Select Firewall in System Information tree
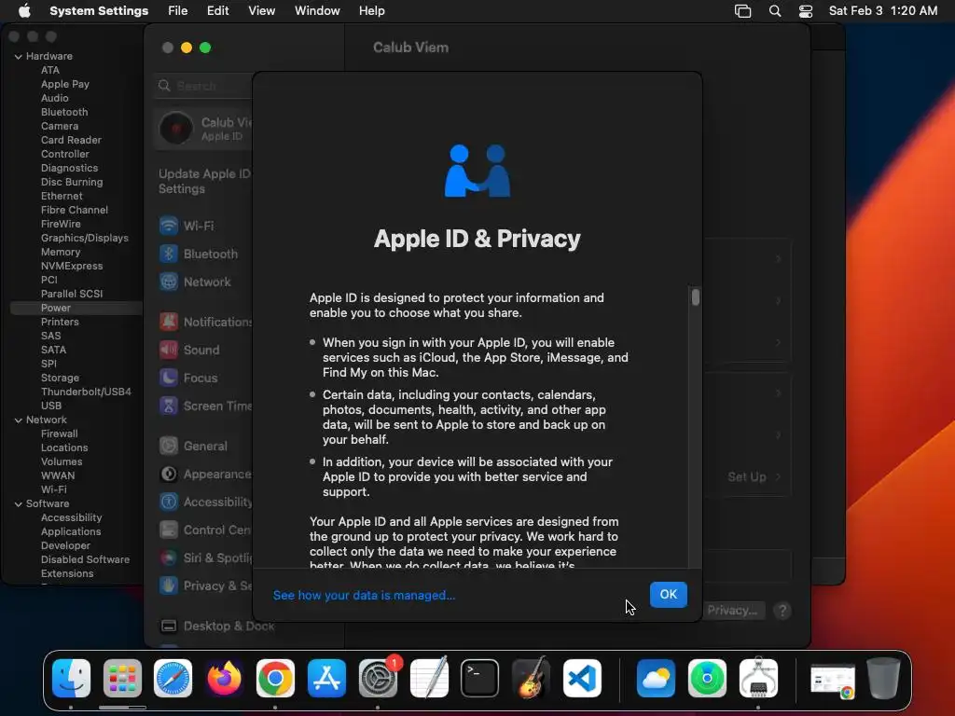Screen dimensions: 955x716 pyautogui.click(x=59, y=434)
